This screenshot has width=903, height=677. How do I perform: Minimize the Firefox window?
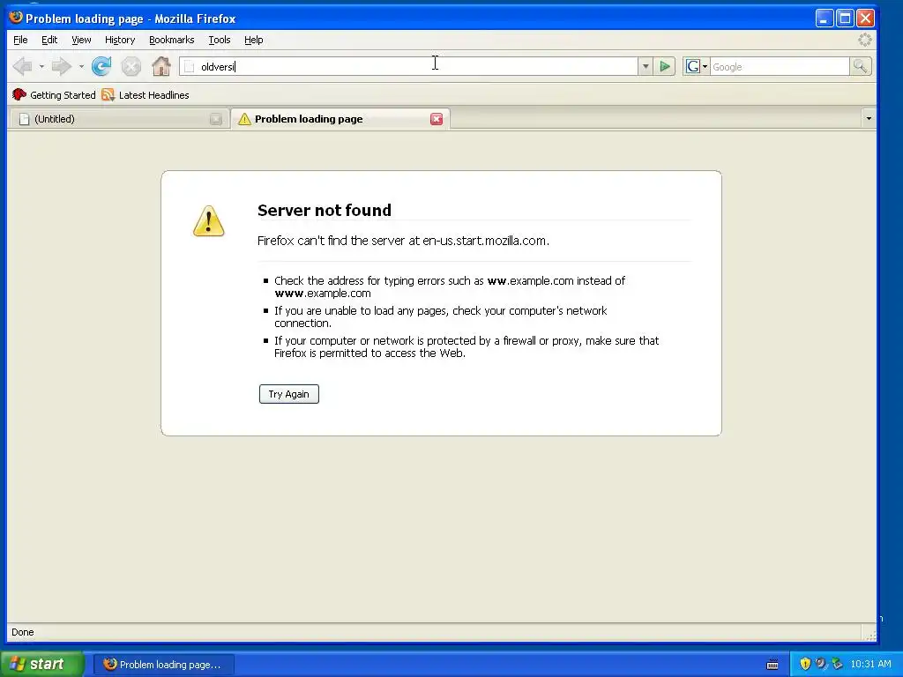click(825, 19)
